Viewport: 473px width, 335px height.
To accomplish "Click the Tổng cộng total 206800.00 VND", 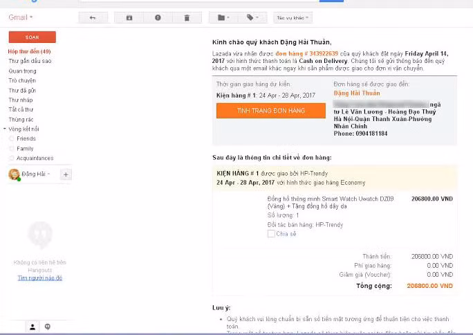I will tap(429, 286).
